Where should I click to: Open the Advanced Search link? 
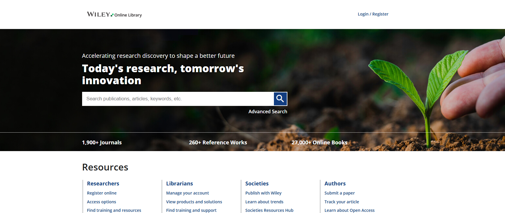(268, 111)
